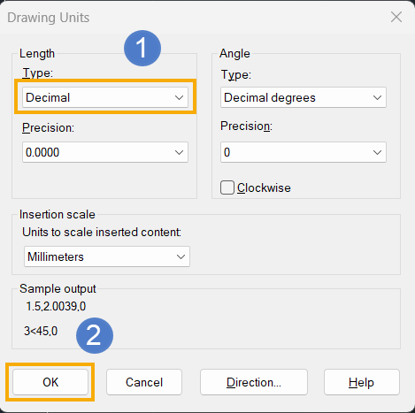Click the Length Precision label
The width and height of the screenshot is (415, 413).
[x=48, y=128]
